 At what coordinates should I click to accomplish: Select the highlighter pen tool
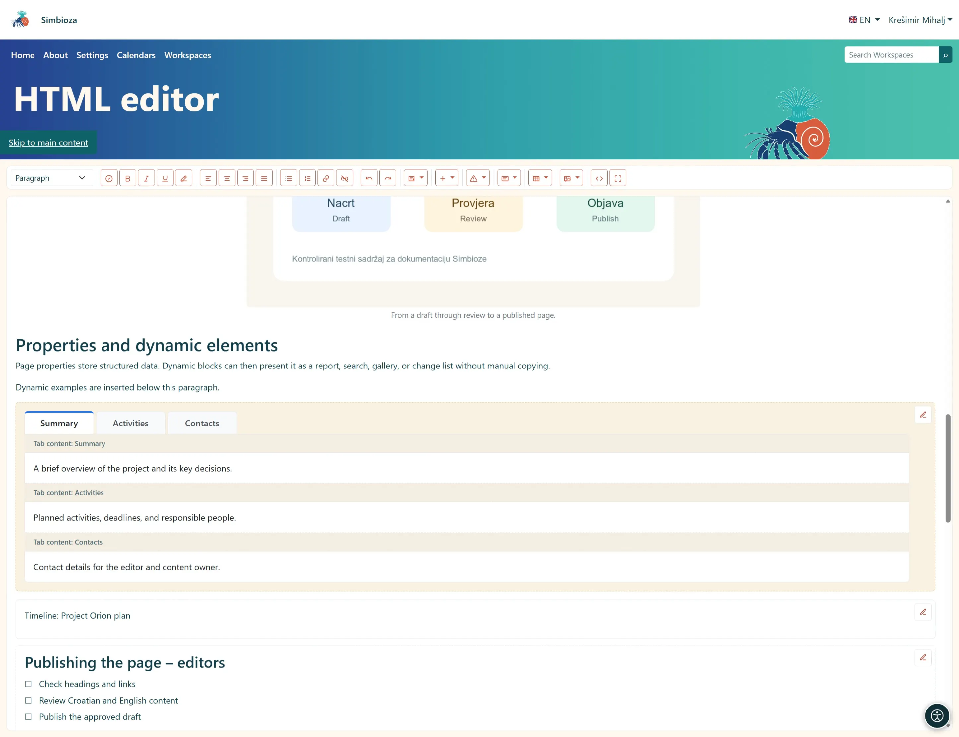point(183,178)
